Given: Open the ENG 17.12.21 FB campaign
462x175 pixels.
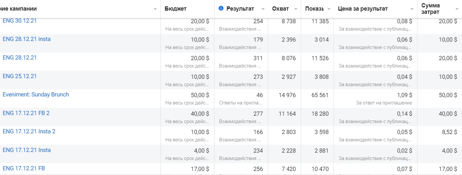Looking at the screenshot, I should point(24,168).
